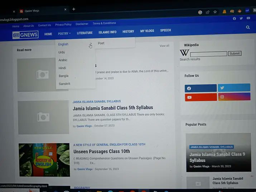Click the orange extension icon in toolbar

[224, 11]
